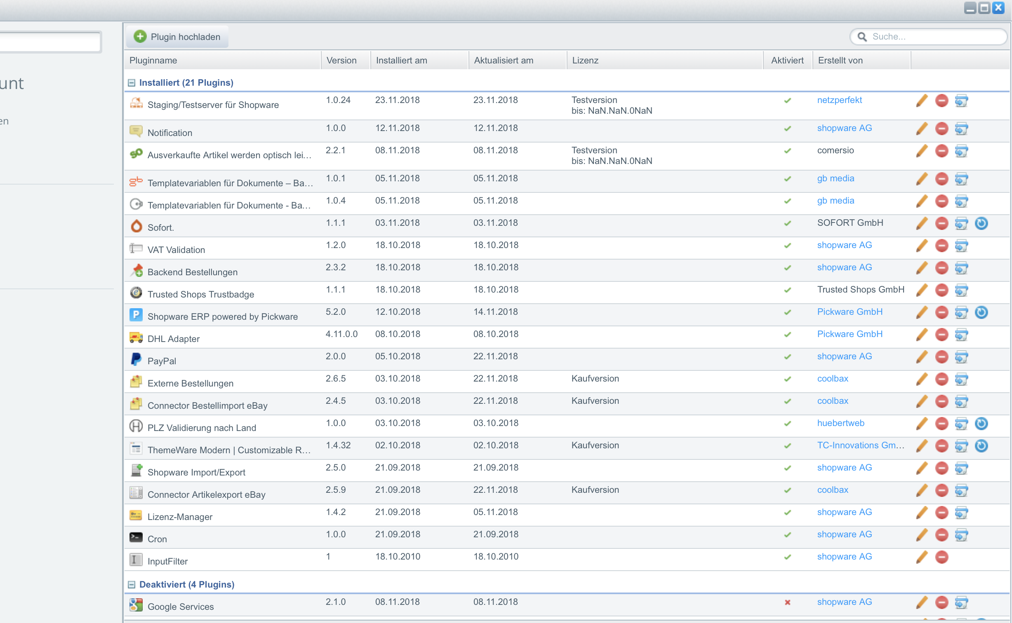The image size is (1012, 623).
Task: Click the comersio creator text
Action: click(835, 150)
